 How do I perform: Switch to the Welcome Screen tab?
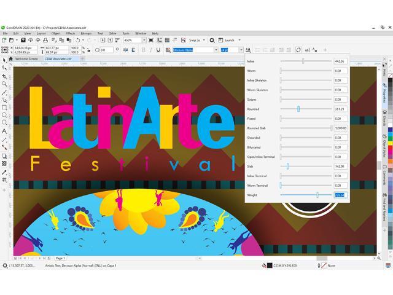pos(27,58)
